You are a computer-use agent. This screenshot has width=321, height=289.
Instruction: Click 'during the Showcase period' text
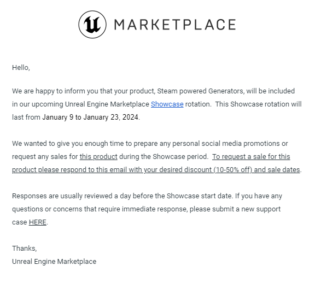pyautogui.click(x=164, y=157)
